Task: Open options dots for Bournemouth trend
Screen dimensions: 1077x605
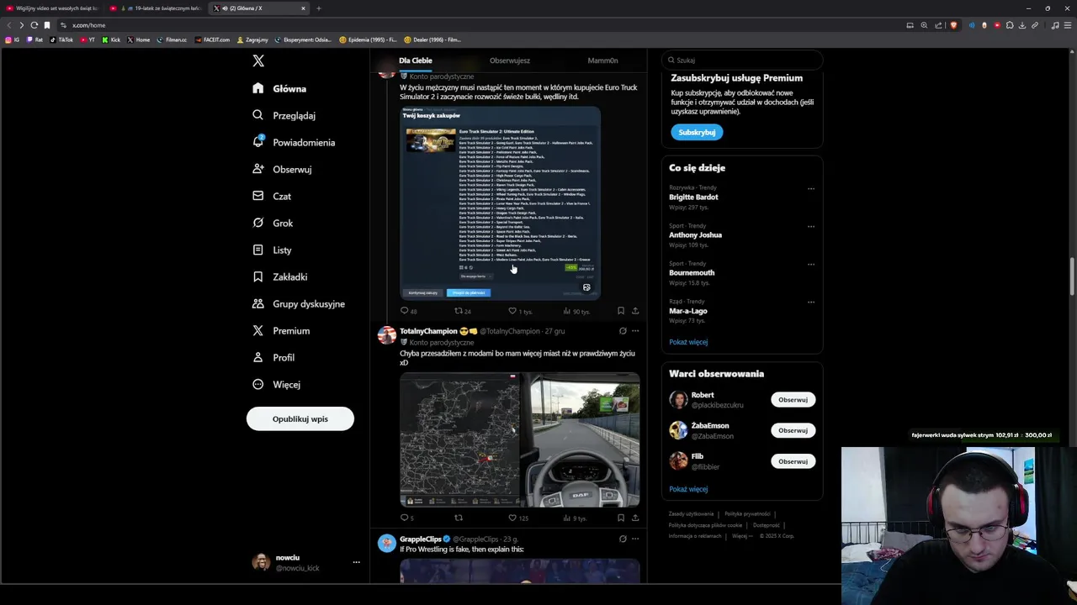Action: pos(811,264)
